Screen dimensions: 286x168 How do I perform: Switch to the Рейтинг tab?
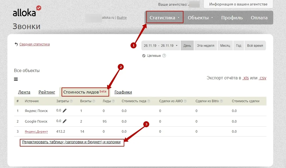tap(47, 92)
